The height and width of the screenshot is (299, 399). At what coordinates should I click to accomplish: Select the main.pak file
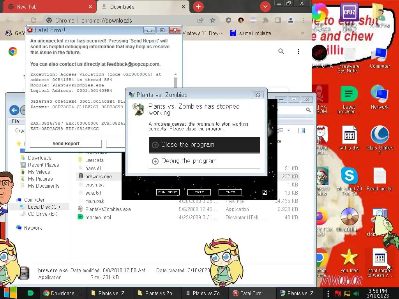pos(95,201)
